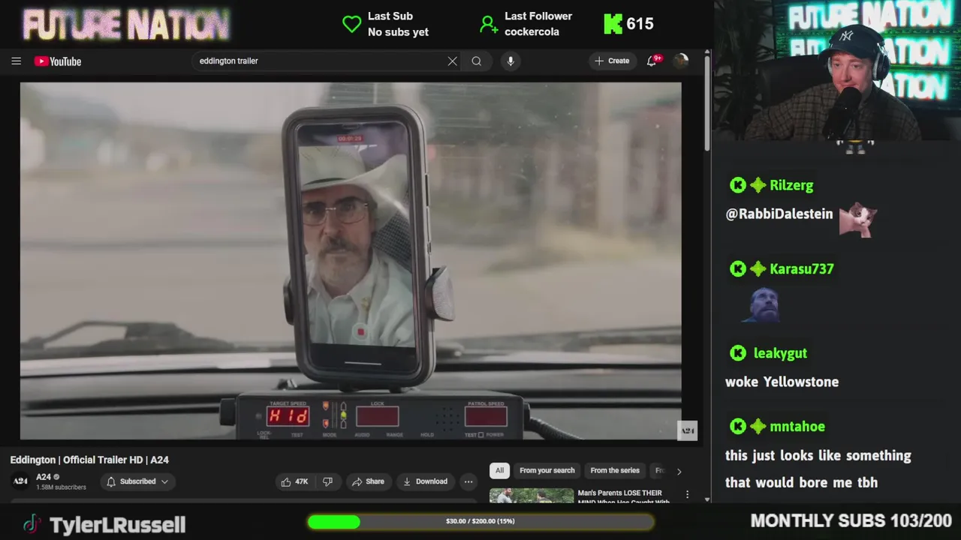Click the Last Sub heart icon

[x=351, y=24]
